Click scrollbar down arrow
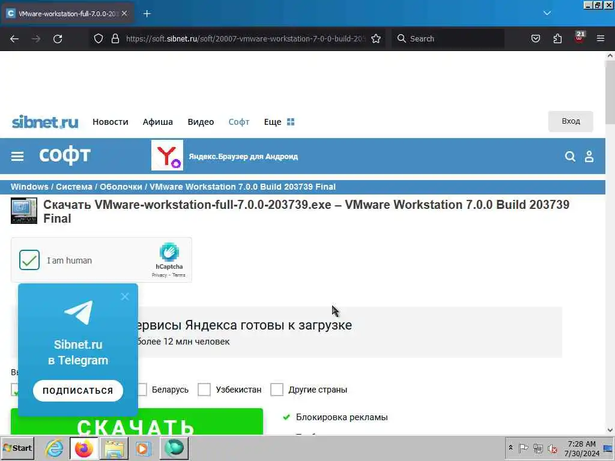Screen dimensions: 615x461 (x=610, y=430)
